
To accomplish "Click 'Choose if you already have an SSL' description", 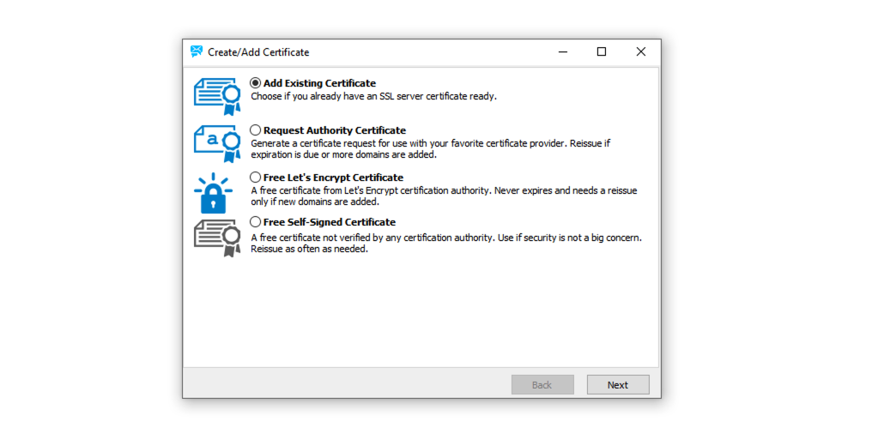I will [x=373, y=96].
